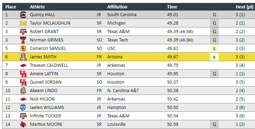Click the South Carolina Gamecocks logo
Screen dimensions: 255x129
click(23, 15)
